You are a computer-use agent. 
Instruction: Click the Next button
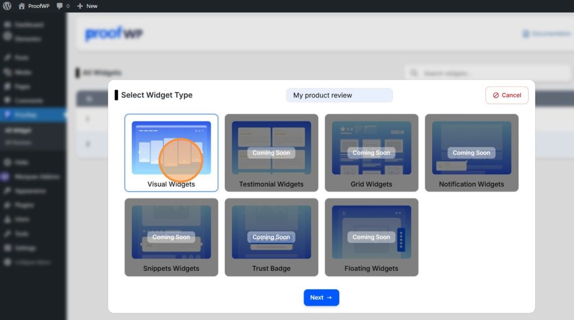click(x=321, y=298)
